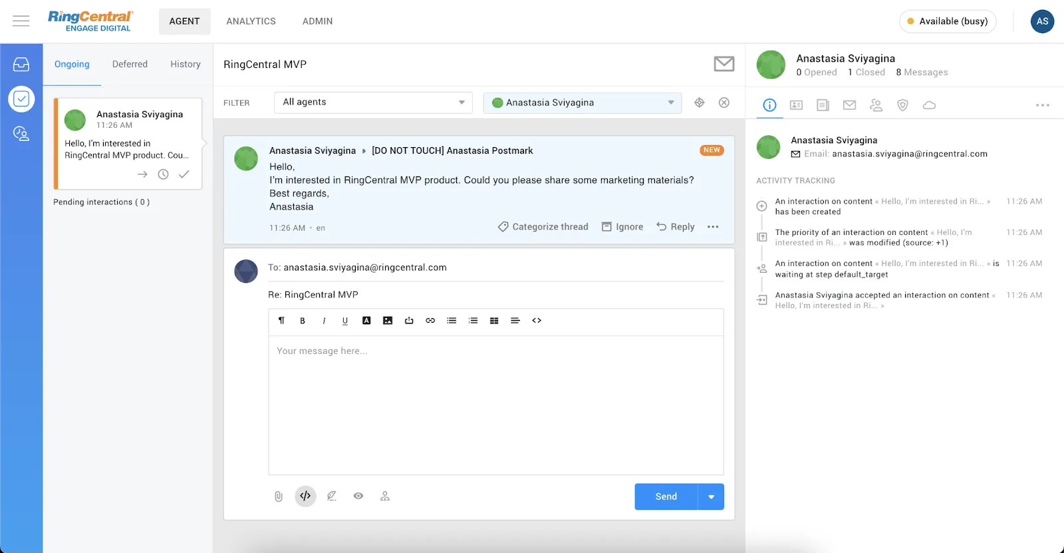Open the ANALYTICS top menu
The width and height of the screenshot is (1064, 553).
[x=251, y=21]
